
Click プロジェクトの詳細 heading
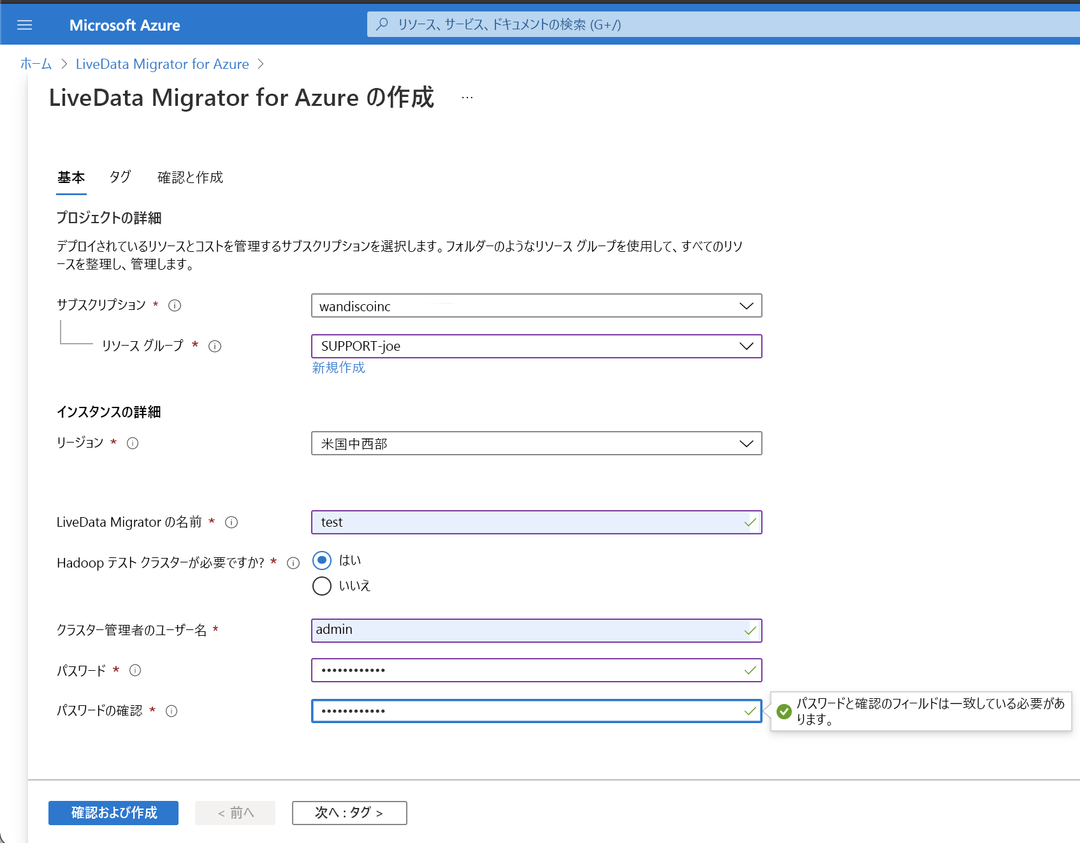pyautogui.click(x=109, y=218)
